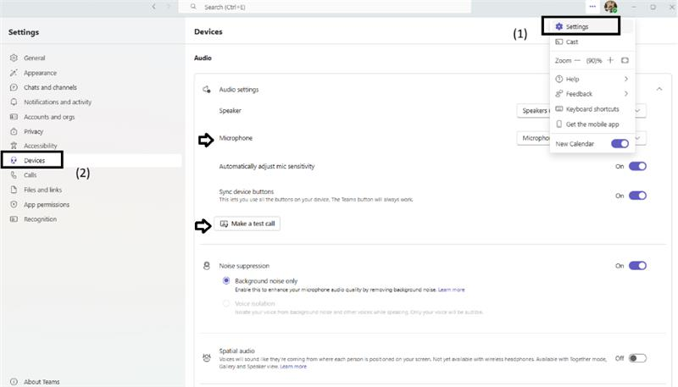
Task: Click the Search input field
Action: 325,7
